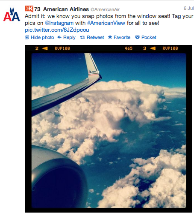Click the Reply arrow icon
Viewport: 194px width, 216px height.
[59, 37]
